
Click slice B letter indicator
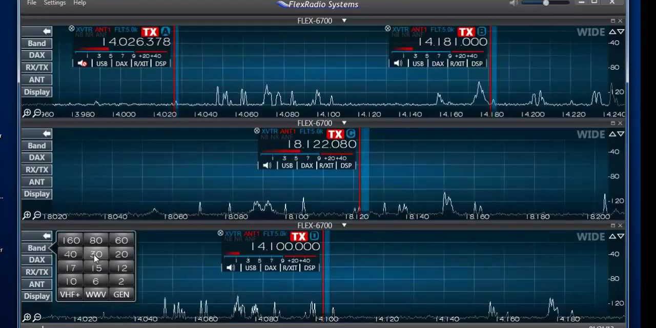click(x=482, y=32)
